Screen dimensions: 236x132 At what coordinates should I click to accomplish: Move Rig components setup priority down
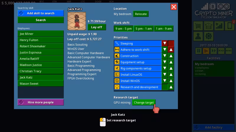(165, 68)
